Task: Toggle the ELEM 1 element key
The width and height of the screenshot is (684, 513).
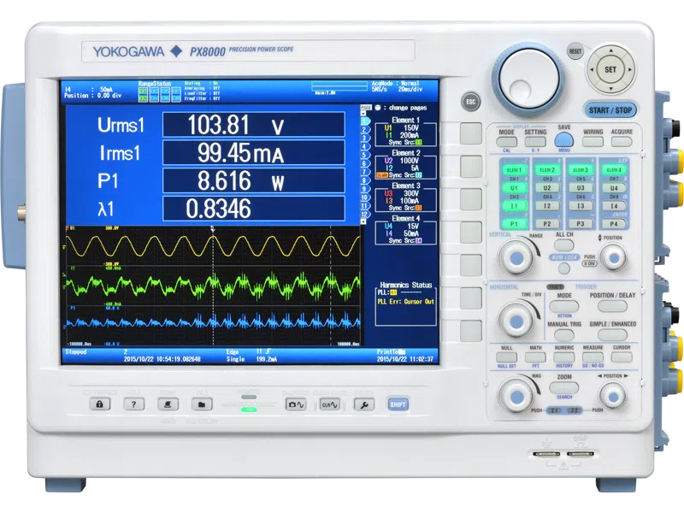Action: click(x=515, y=170)
